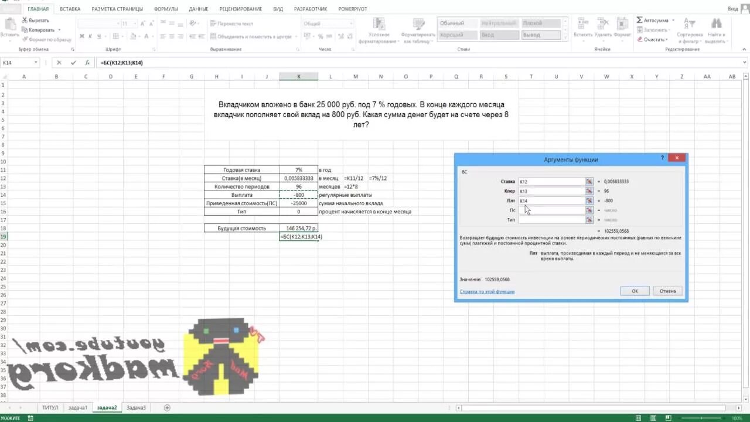Click range selector icon next to Кпер
The width and height of the screenshot is (750, 422).
[x=589, y=191]
